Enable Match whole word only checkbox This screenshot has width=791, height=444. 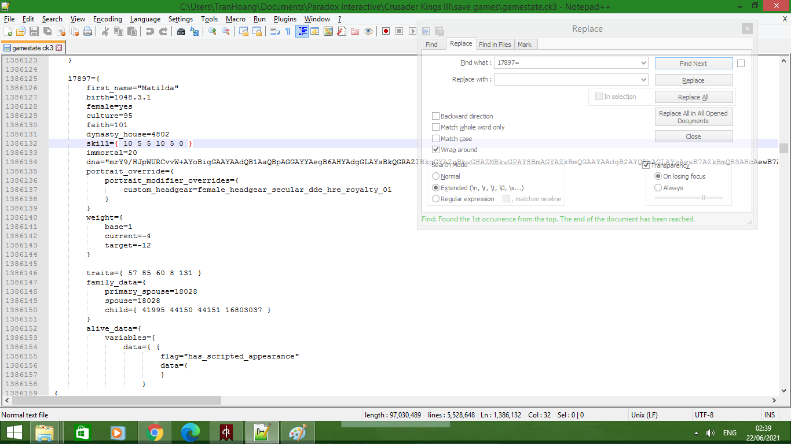click(x=436, y=127)
